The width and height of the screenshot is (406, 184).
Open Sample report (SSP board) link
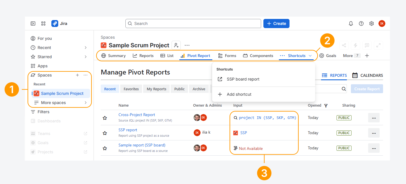(x=142, y=145)
